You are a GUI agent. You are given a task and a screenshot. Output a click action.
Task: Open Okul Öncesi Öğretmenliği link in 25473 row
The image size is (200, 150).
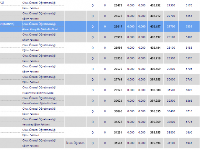(x=39, y=3)
